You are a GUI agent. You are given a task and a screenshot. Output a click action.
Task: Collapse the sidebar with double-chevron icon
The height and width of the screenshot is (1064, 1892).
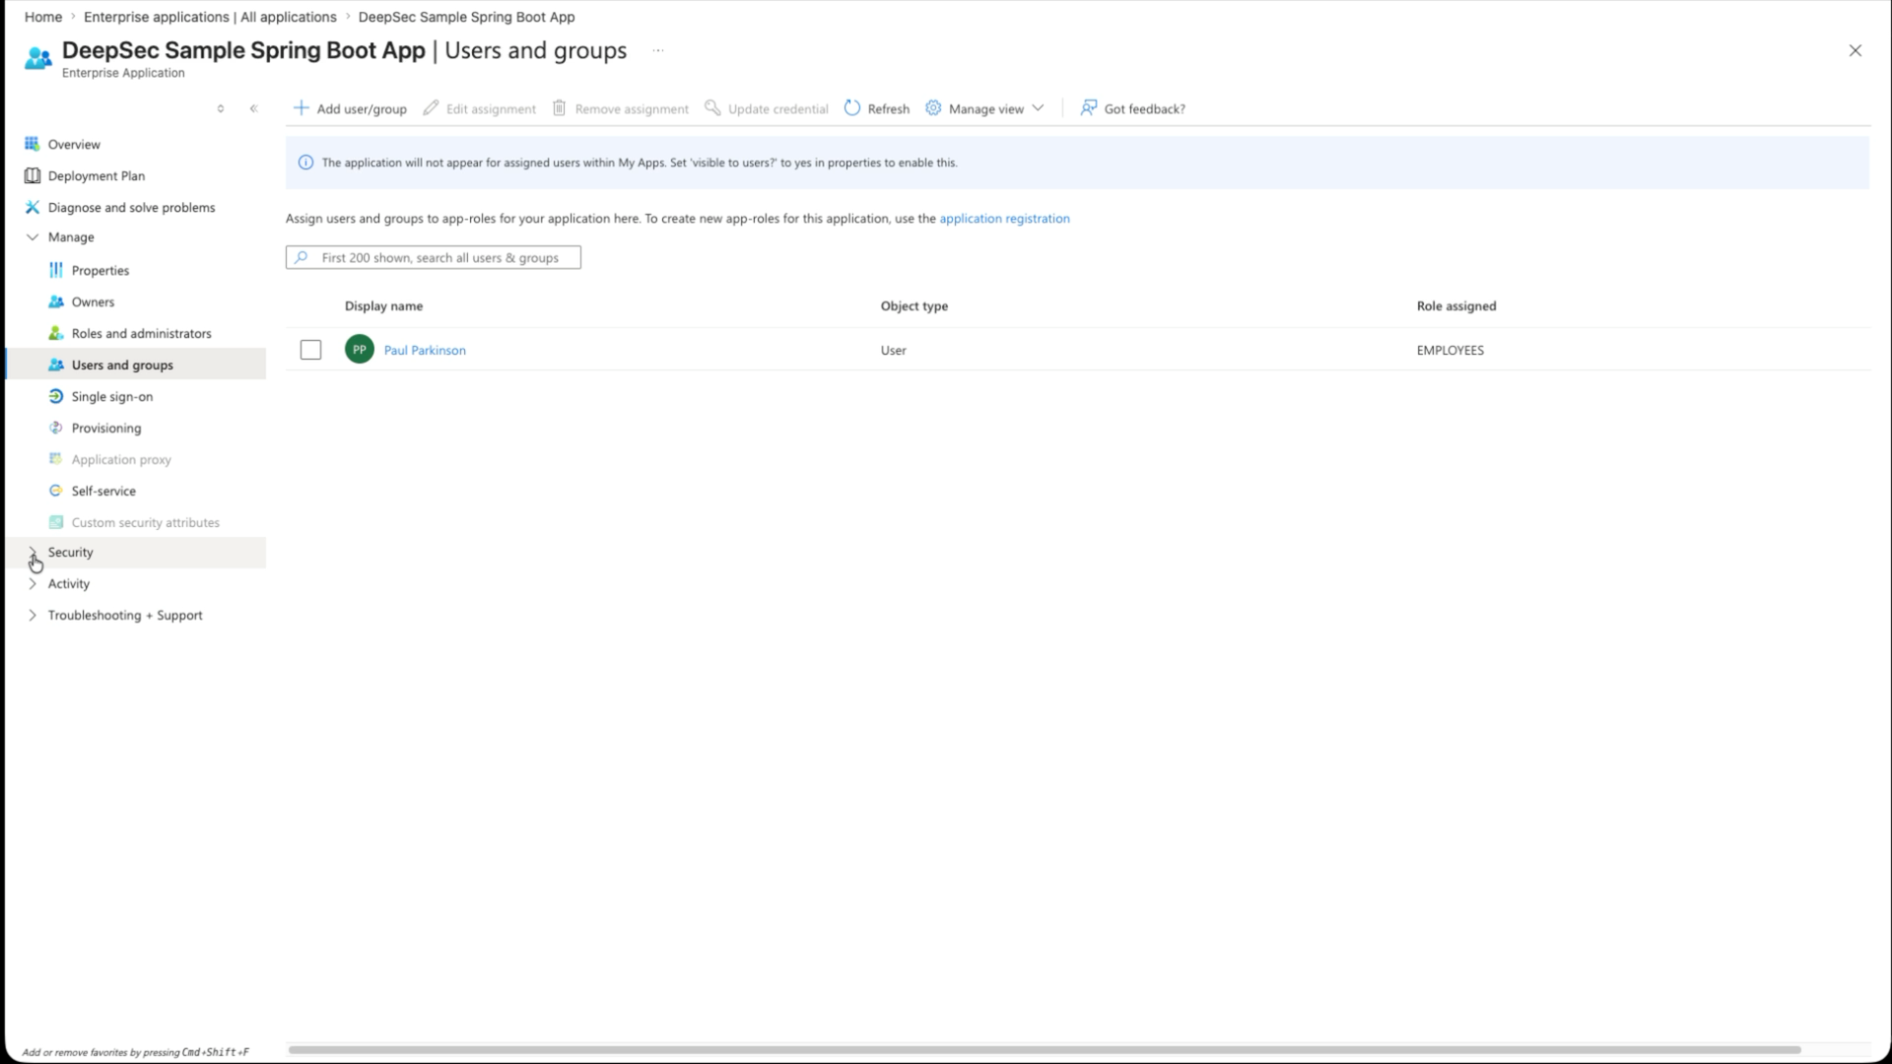point(253,108)
